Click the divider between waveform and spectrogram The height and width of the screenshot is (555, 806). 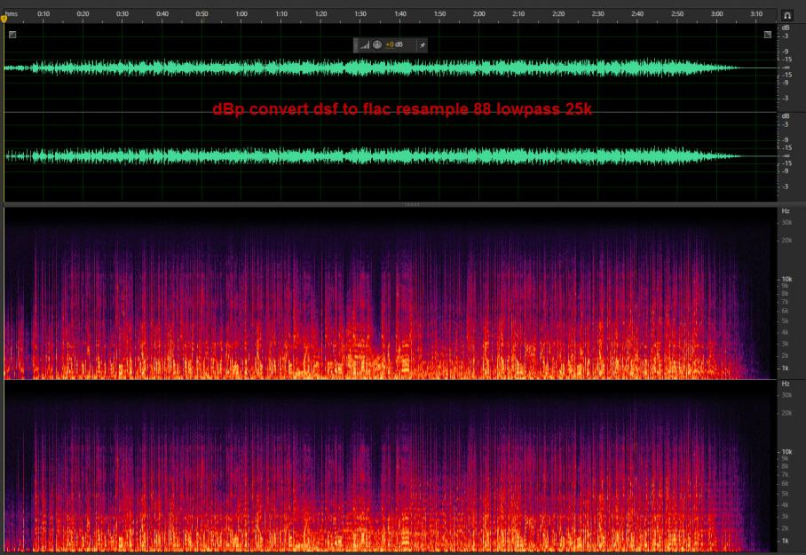coord(411,204)
